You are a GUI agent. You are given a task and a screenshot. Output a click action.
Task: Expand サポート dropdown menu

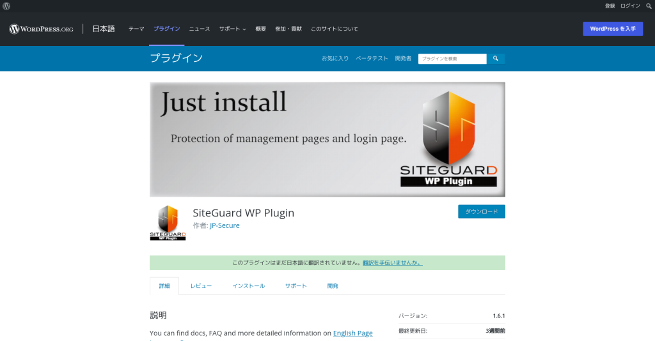[x=232, y=29]
